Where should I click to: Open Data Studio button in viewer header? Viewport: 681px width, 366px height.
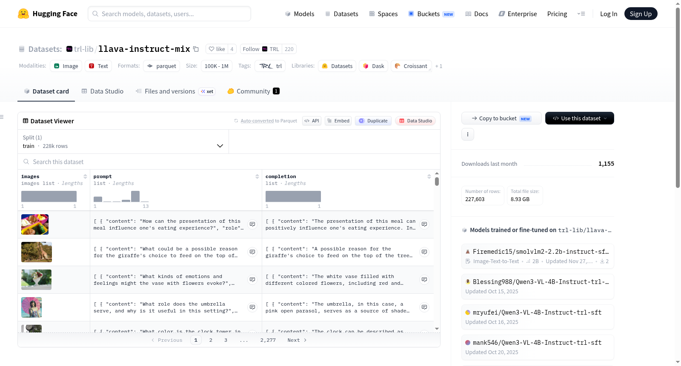415,121
